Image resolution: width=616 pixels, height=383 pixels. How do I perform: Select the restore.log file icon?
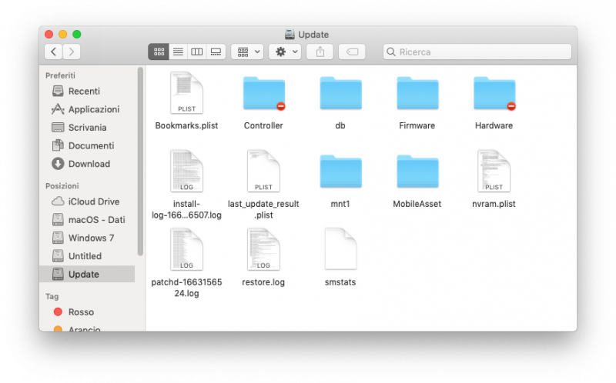coord(263,249)
